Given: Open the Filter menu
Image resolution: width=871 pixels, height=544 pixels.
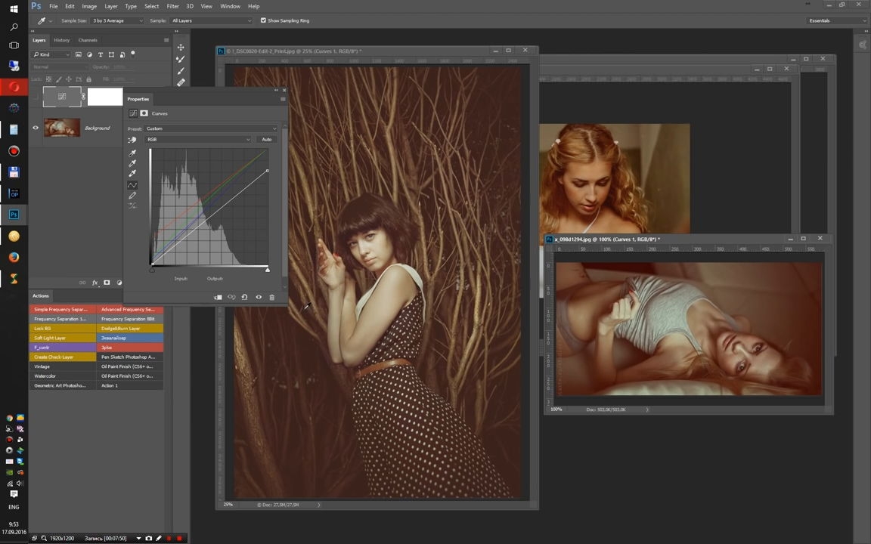Looking at the screenshot, I should (x=172, y=6).
